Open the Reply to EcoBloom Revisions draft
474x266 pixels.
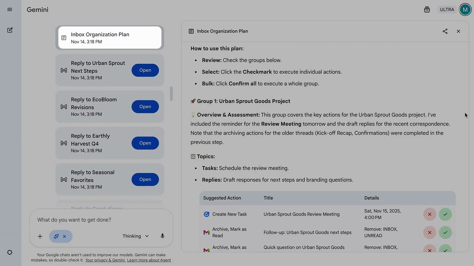(x=145, y=107)
